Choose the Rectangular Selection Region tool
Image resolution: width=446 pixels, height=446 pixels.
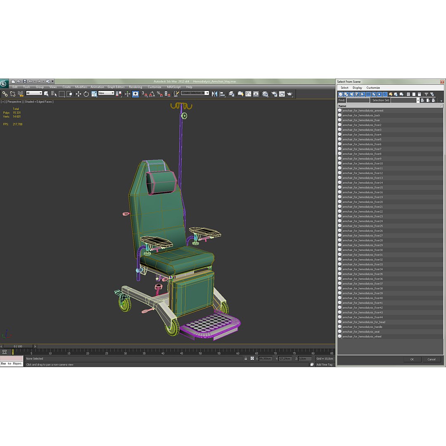(x=62, y=94)
